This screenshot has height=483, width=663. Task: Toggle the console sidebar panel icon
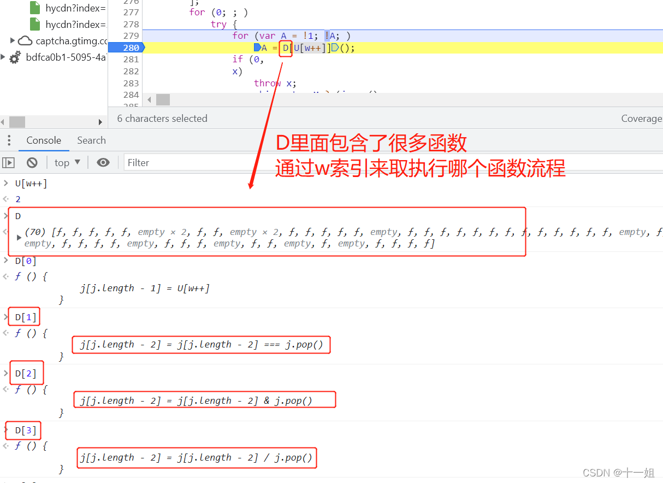(8, 162)
